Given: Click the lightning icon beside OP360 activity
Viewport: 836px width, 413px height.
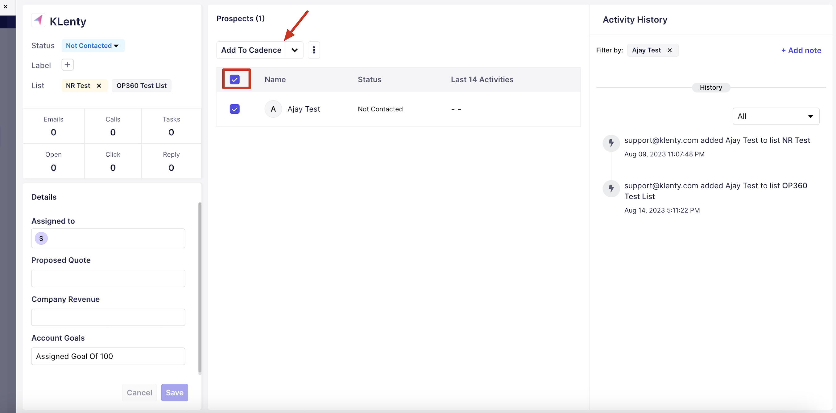Looking at the screenshot, I should point(611,188).
